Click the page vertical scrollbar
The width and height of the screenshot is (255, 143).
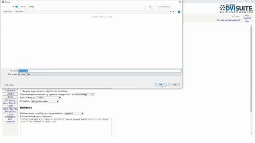coord(251,69)
